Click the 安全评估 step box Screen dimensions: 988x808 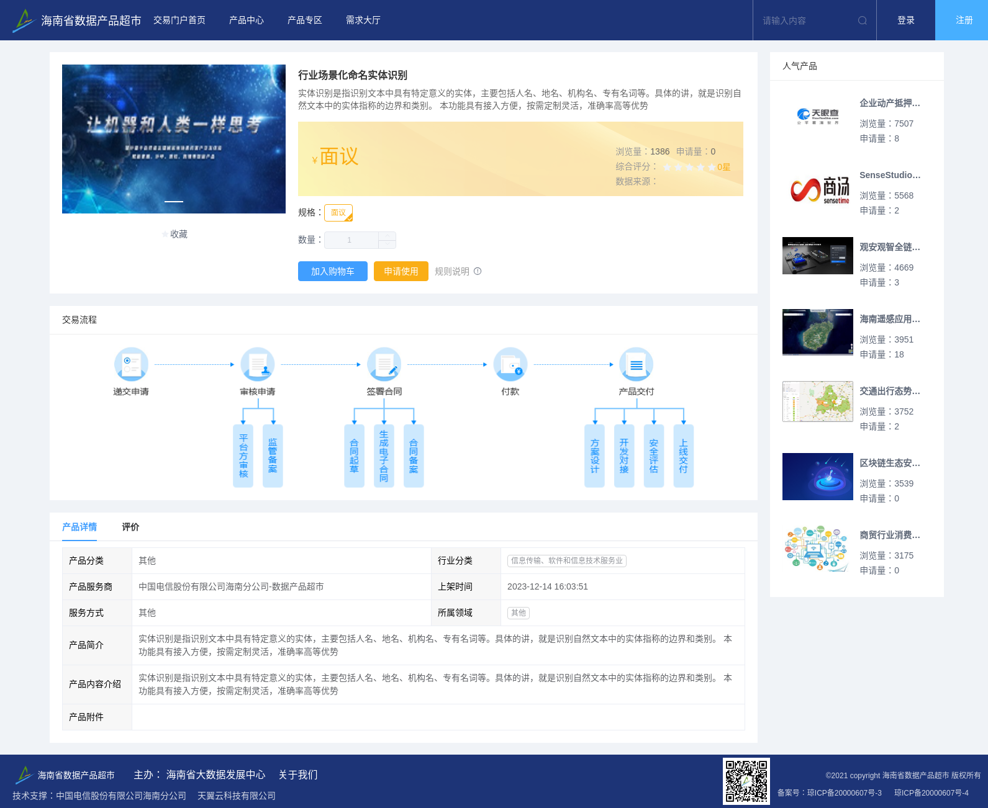[654, 456]
